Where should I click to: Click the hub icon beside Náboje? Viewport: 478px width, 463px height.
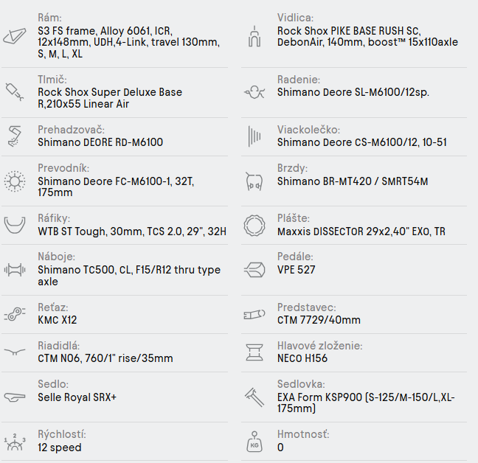click(x=15, y=268)
